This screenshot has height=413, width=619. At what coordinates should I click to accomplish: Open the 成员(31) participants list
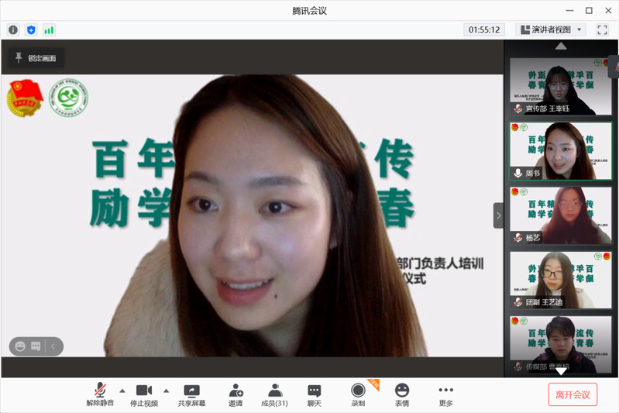pyautogui.click(x=273, y=395)
